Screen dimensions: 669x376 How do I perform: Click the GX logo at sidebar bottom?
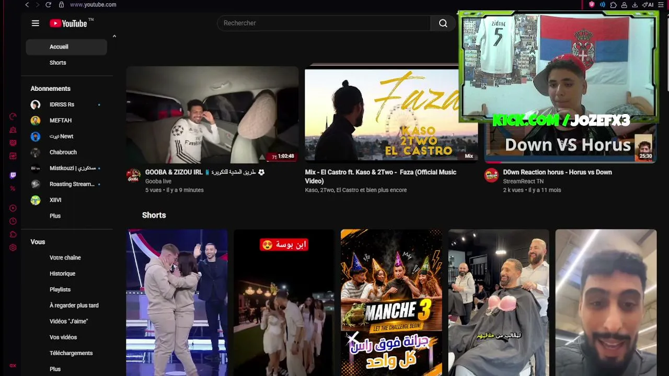(x=13, y=366)
